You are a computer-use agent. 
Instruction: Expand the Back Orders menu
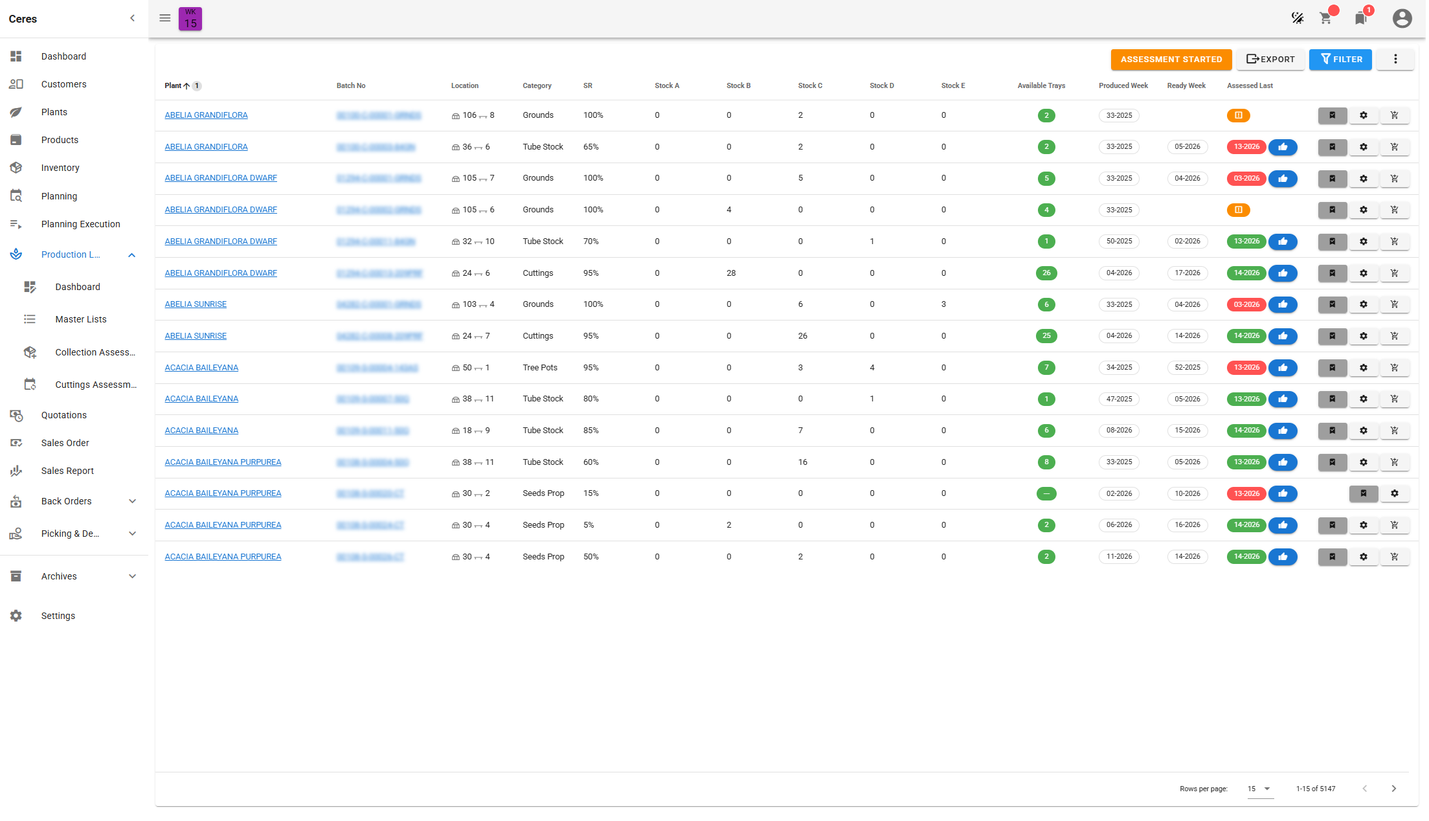click(132, 501)
